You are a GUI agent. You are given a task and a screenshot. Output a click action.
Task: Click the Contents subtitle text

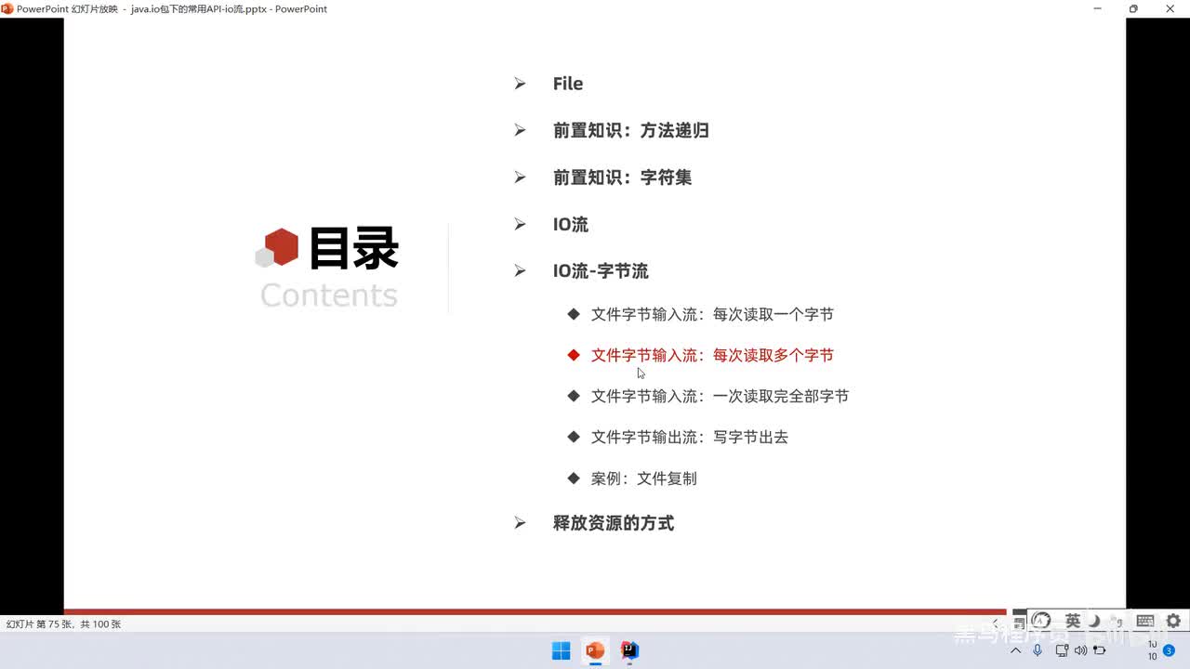click(329, 295)
